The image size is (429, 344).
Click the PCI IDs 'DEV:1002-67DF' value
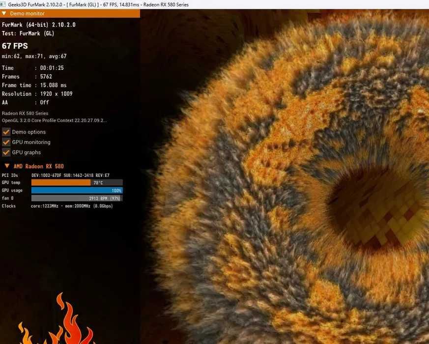tap(71, 175)
